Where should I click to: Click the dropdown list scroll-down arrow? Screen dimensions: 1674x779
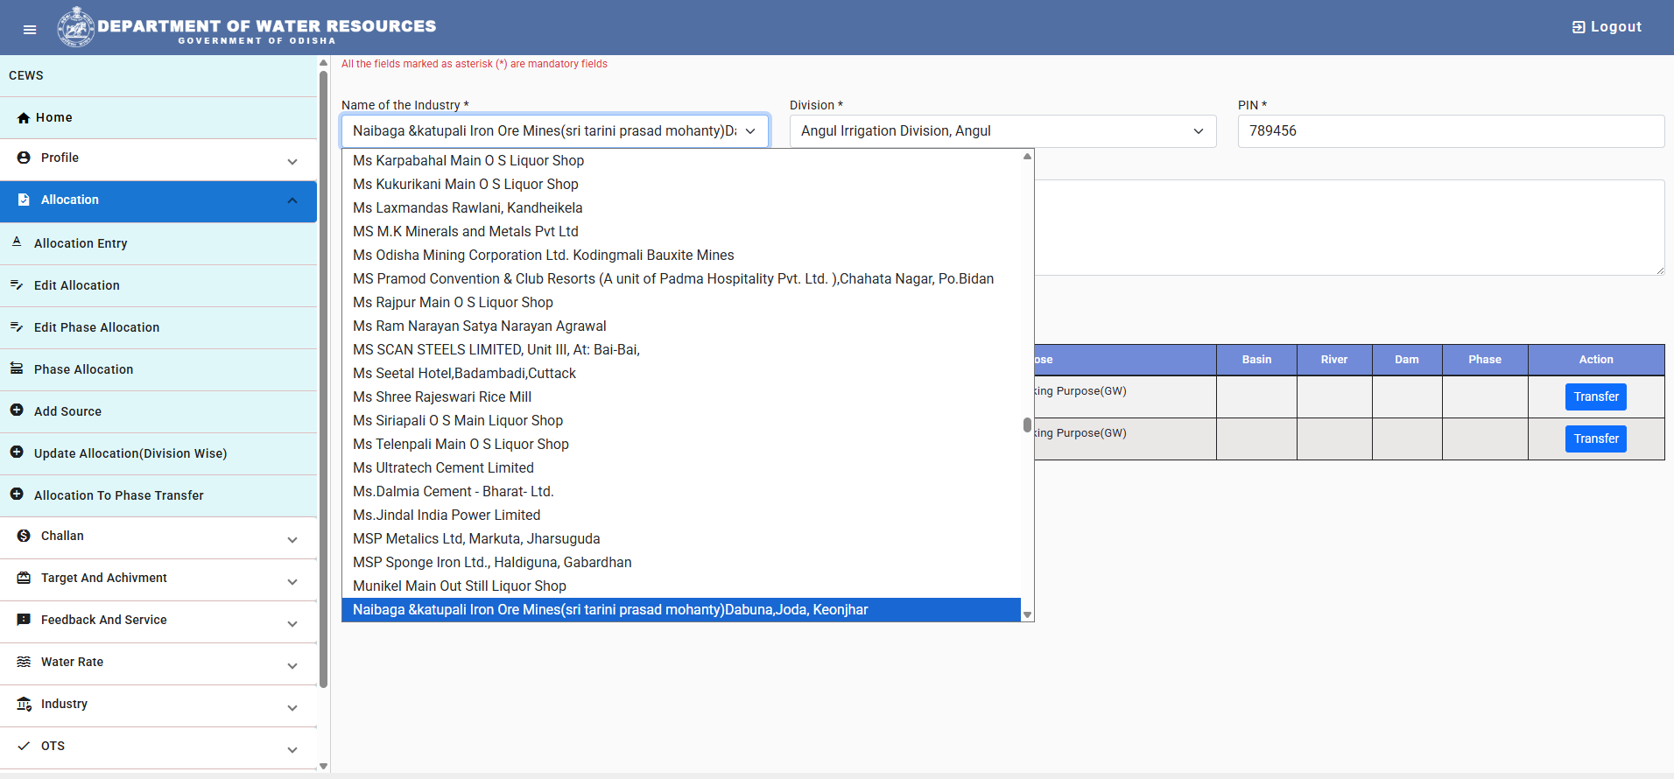point(1027,615)
